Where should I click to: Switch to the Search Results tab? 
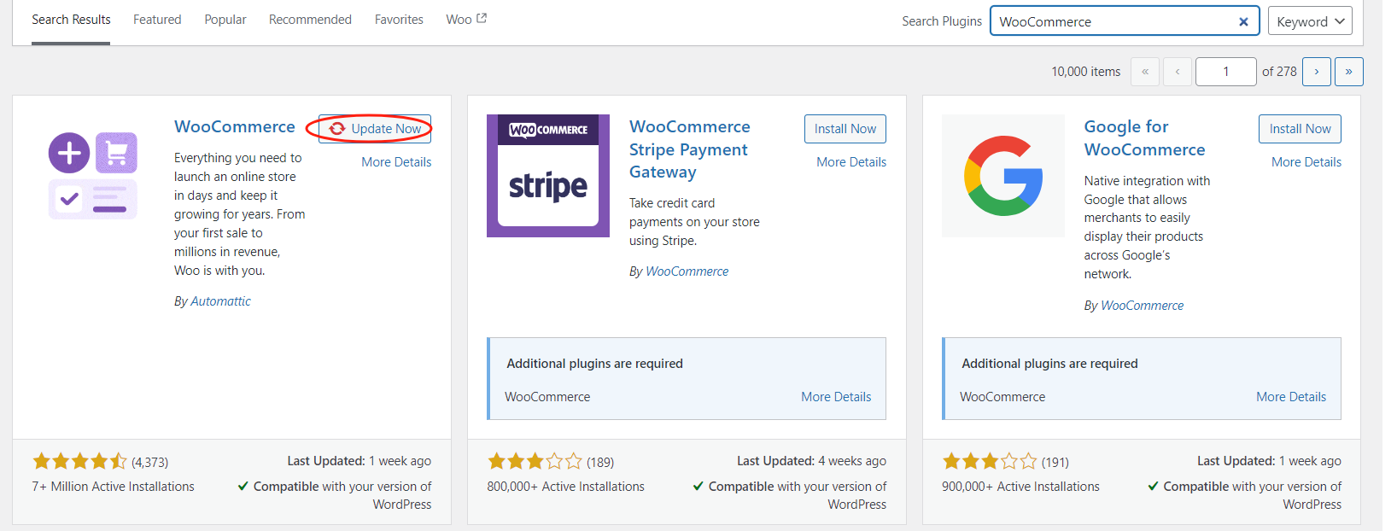71,20
